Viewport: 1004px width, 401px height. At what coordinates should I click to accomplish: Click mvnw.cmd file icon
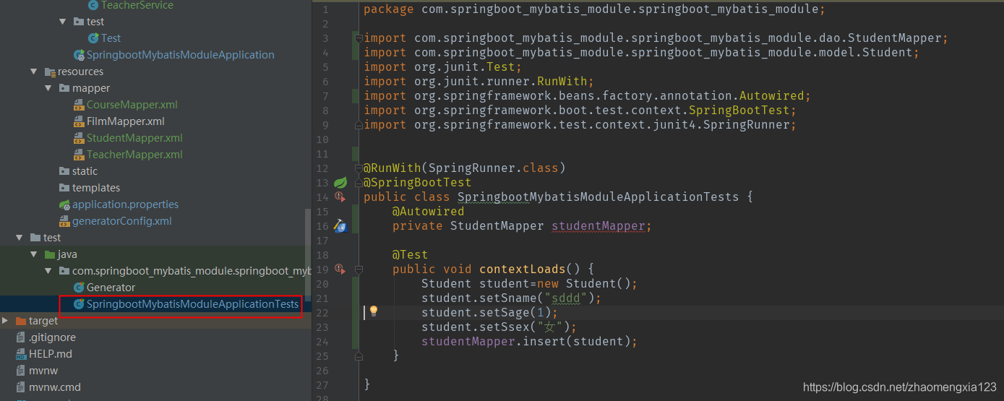coord(22,387)
